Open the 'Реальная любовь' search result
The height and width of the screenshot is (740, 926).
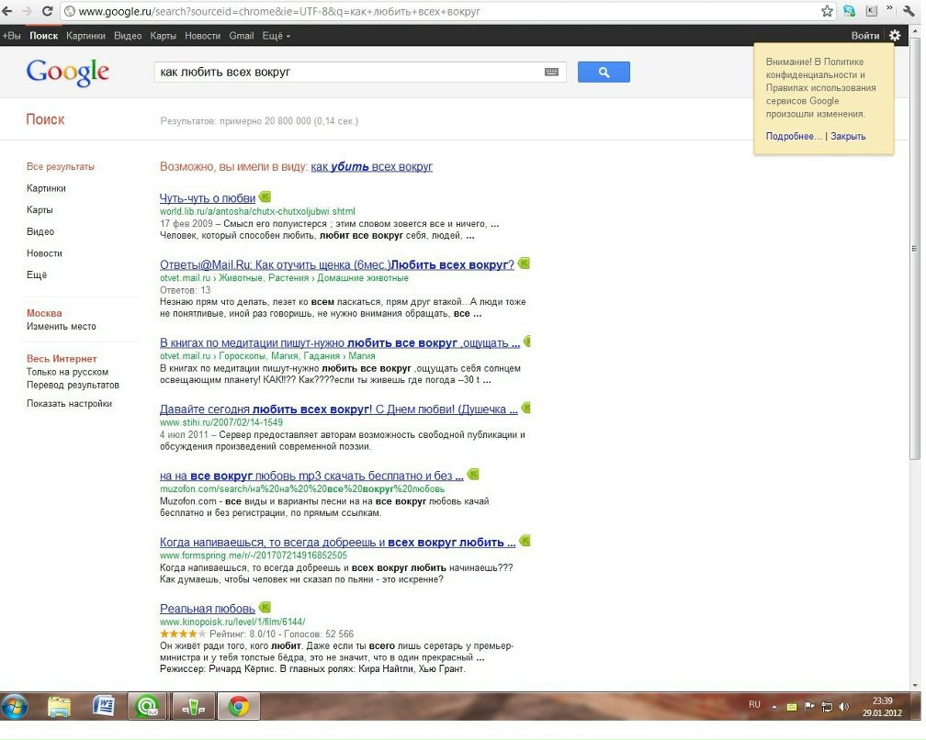pyautogui.click(x=207, y=608)
